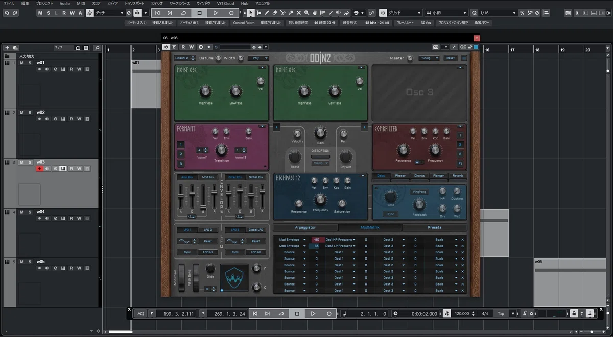
Task: Click Stop in the top transport controls
Action: 199,13
